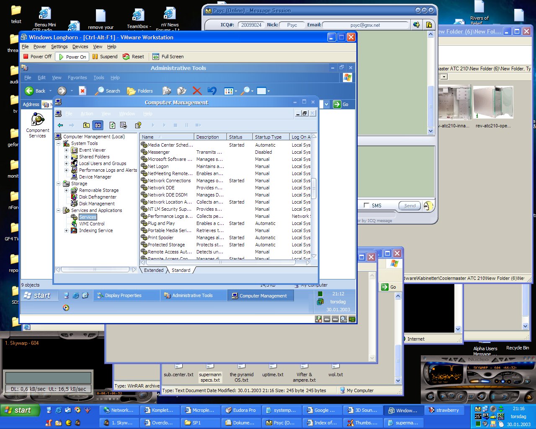Viewport: 536px width, 429px height.
Task: Launch Internet Explorer from host Quick Launch
Action: click(x=58, y=410)
